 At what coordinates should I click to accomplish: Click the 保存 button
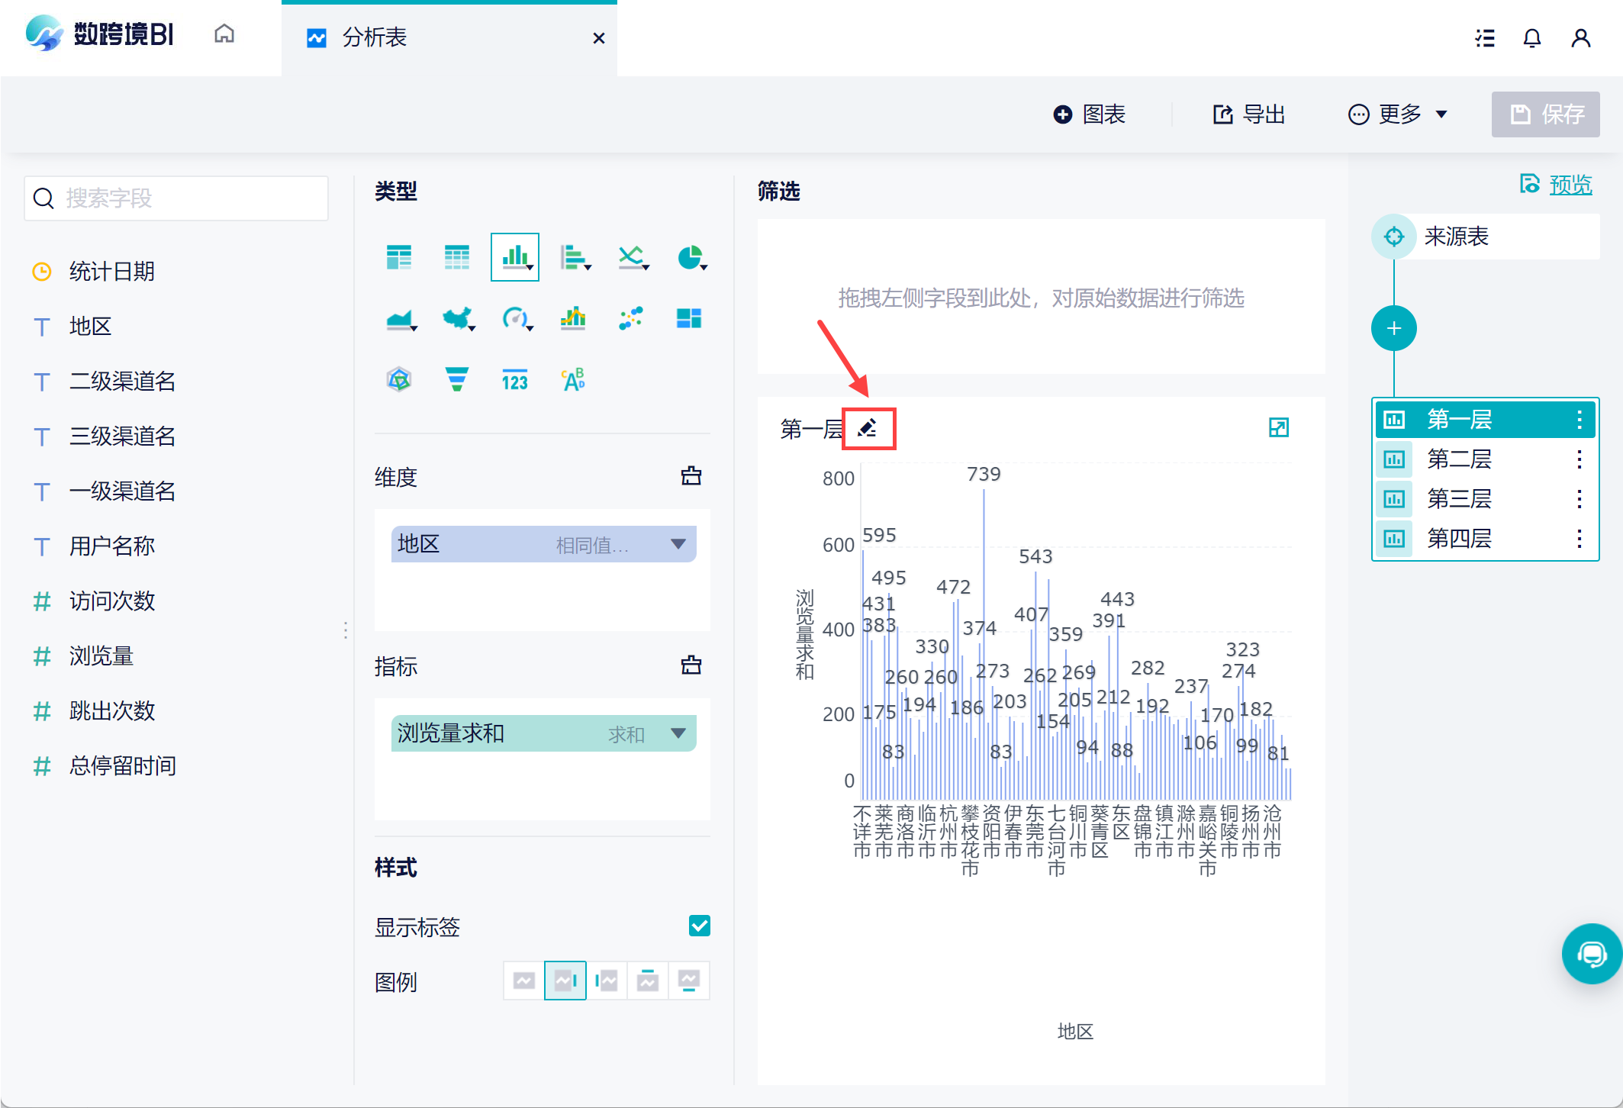[x=1545, y=114]
